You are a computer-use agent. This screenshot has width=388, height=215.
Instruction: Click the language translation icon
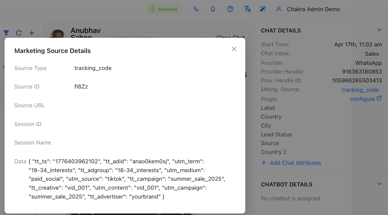click(x=247, y=9)
